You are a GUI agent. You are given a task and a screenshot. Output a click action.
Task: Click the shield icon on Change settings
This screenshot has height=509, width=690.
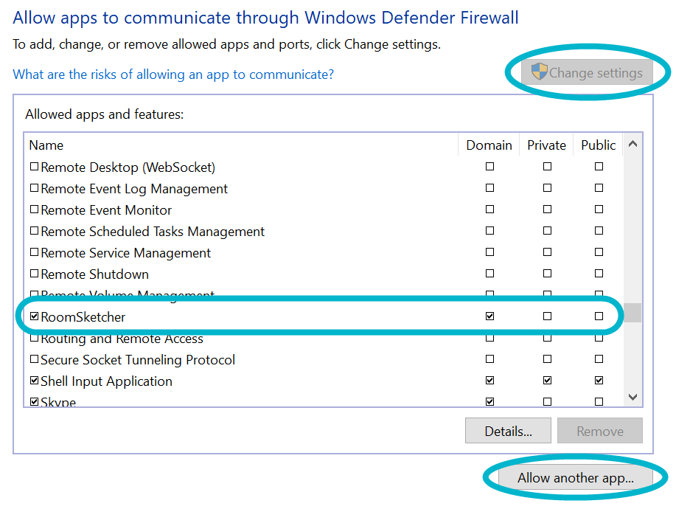pyautogui.click(x=540, y=72)
